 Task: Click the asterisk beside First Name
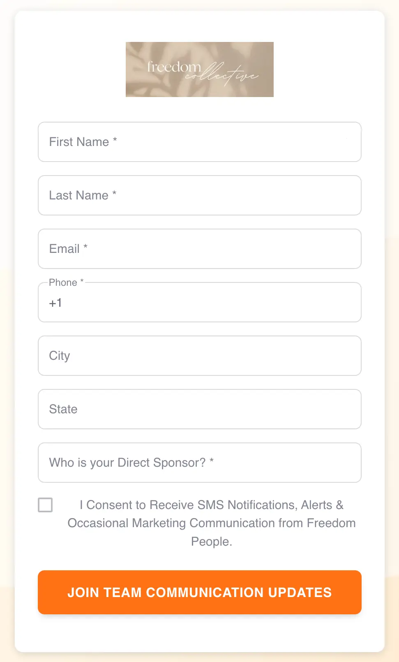pos(115,140)
